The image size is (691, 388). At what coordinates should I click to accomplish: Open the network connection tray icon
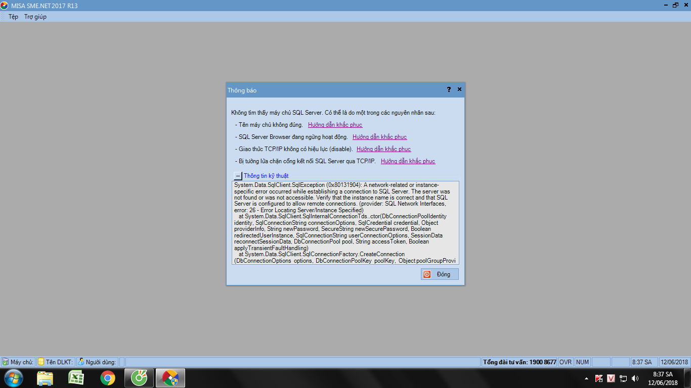tap(623, 378)
